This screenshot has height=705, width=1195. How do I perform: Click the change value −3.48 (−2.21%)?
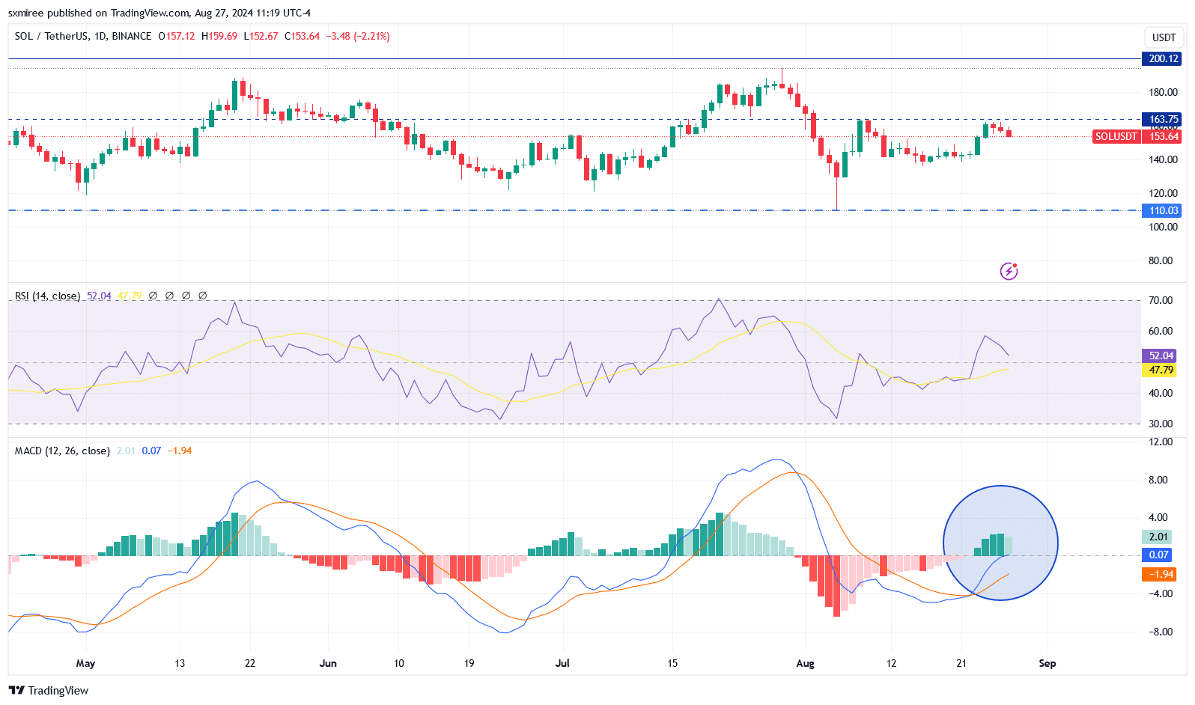[358, 36]
